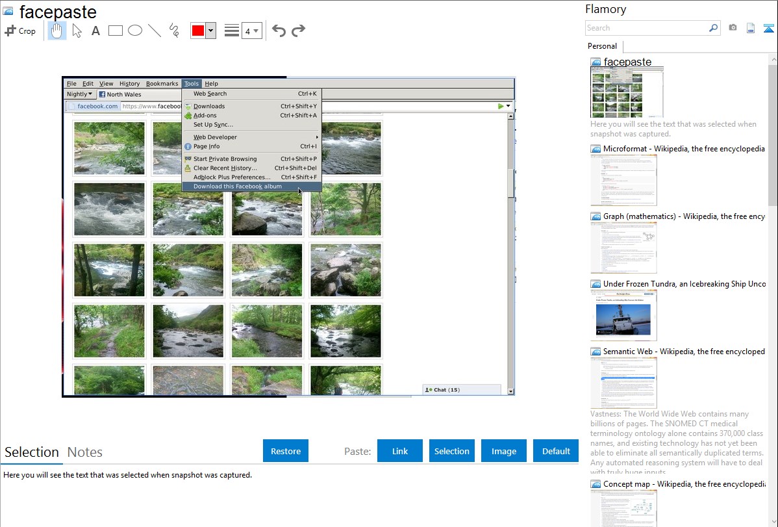Choose the arrow pointer tool
The height and width of the screenshot is (527, 778).
click(x=77, y=31)
